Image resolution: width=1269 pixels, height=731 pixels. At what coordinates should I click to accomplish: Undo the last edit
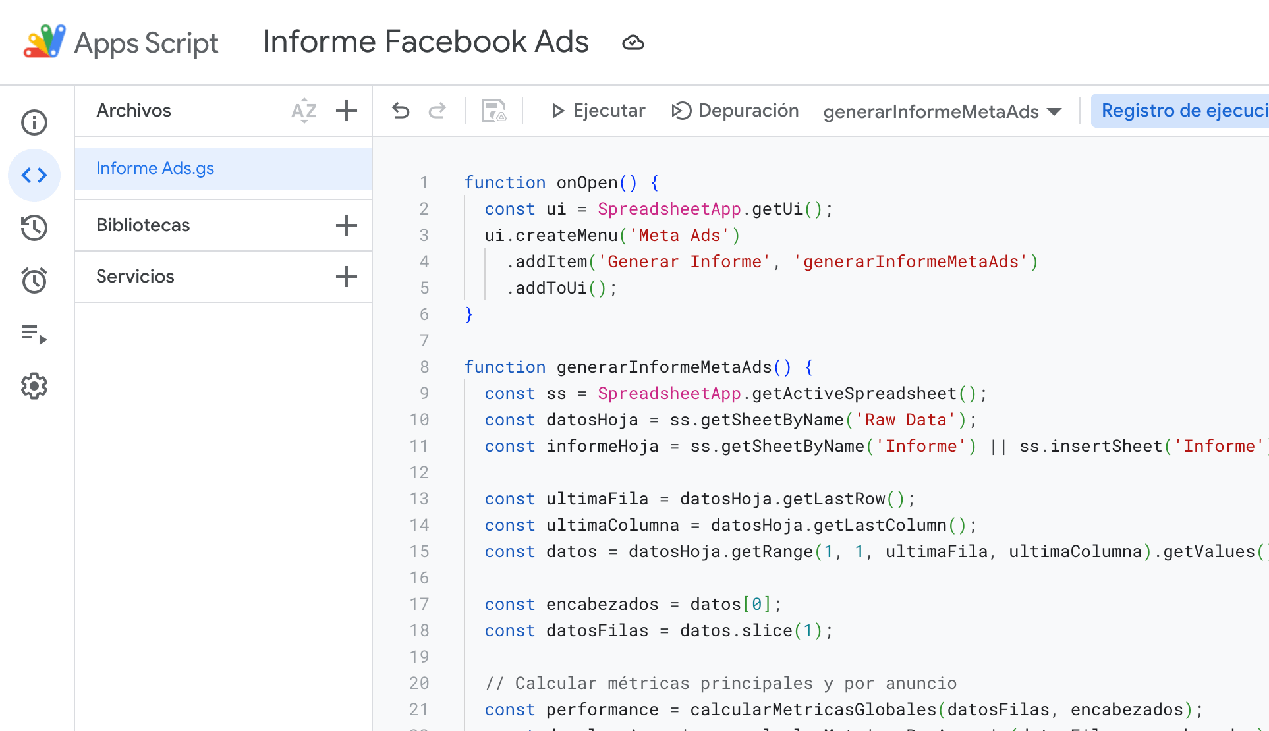[x=401, y=111]
